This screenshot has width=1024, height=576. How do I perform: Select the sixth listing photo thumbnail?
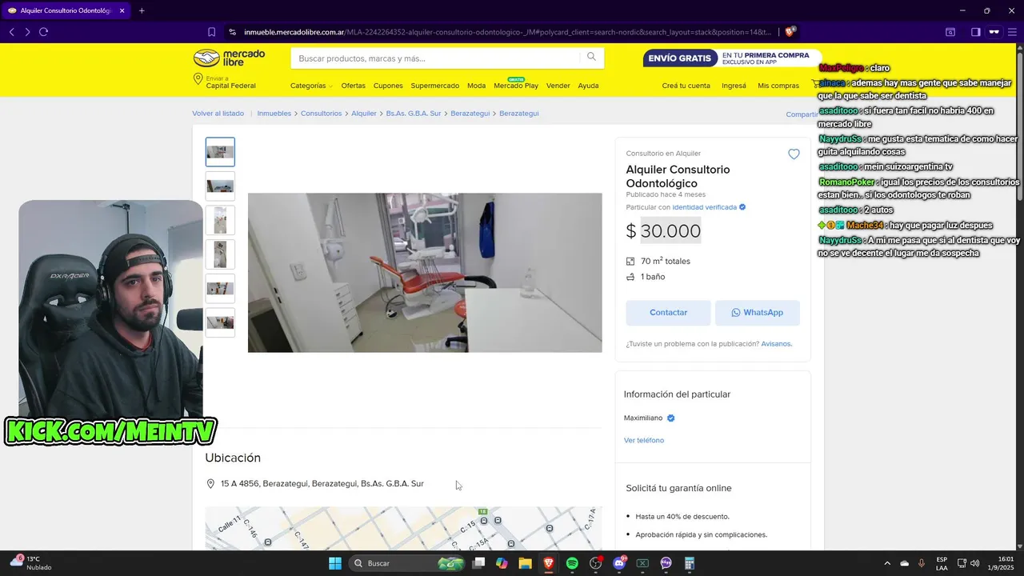[220, 322]
